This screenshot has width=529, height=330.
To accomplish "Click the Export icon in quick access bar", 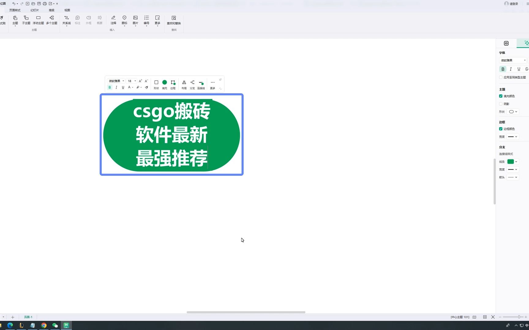I will pos(51,4).
